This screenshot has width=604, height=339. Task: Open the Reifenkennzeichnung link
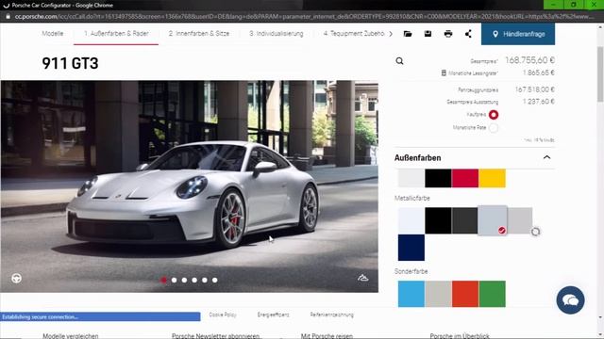[x=331, y=315]
